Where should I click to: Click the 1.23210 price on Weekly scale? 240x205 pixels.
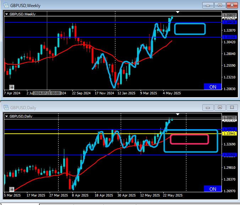tap(229, 77)
